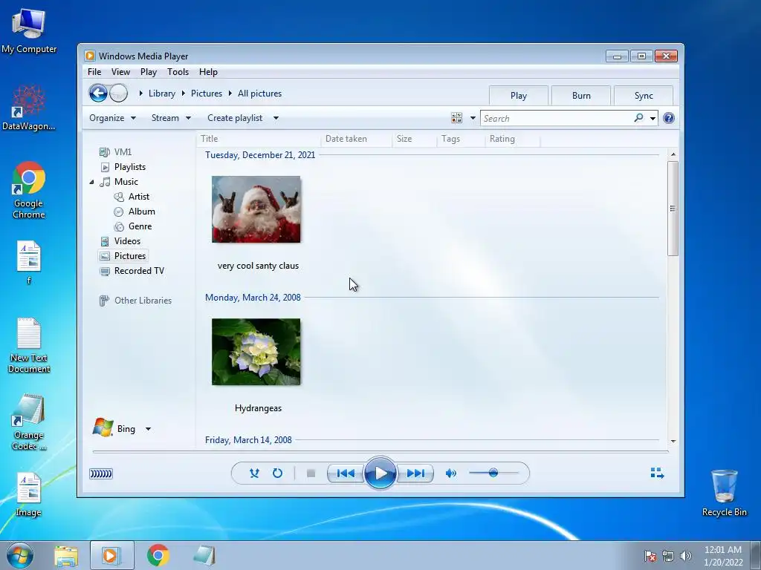Click the volume slider handle
The height and width of the screenshot is (570, 761).
(x=493, y=473)
